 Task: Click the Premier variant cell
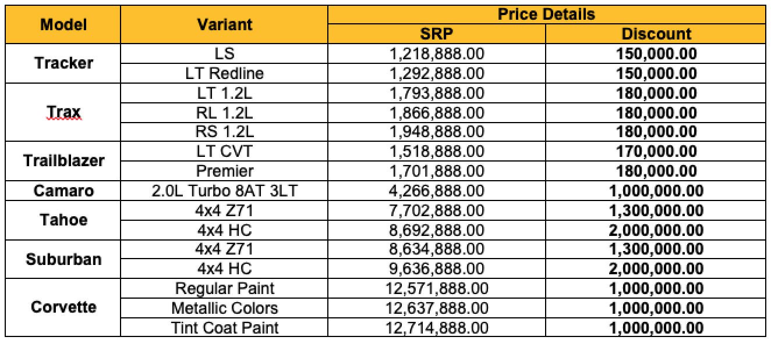pyautogui.click(x=224, y=171)
